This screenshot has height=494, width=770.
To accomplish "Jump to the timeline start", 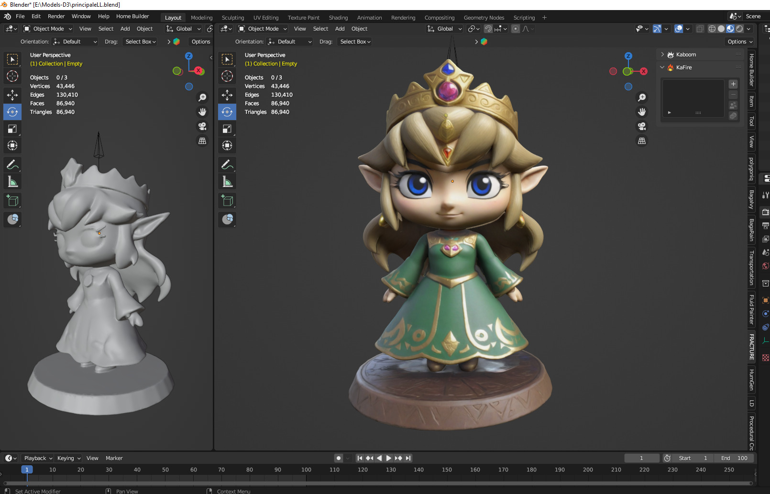I will [x=360, y=458].
